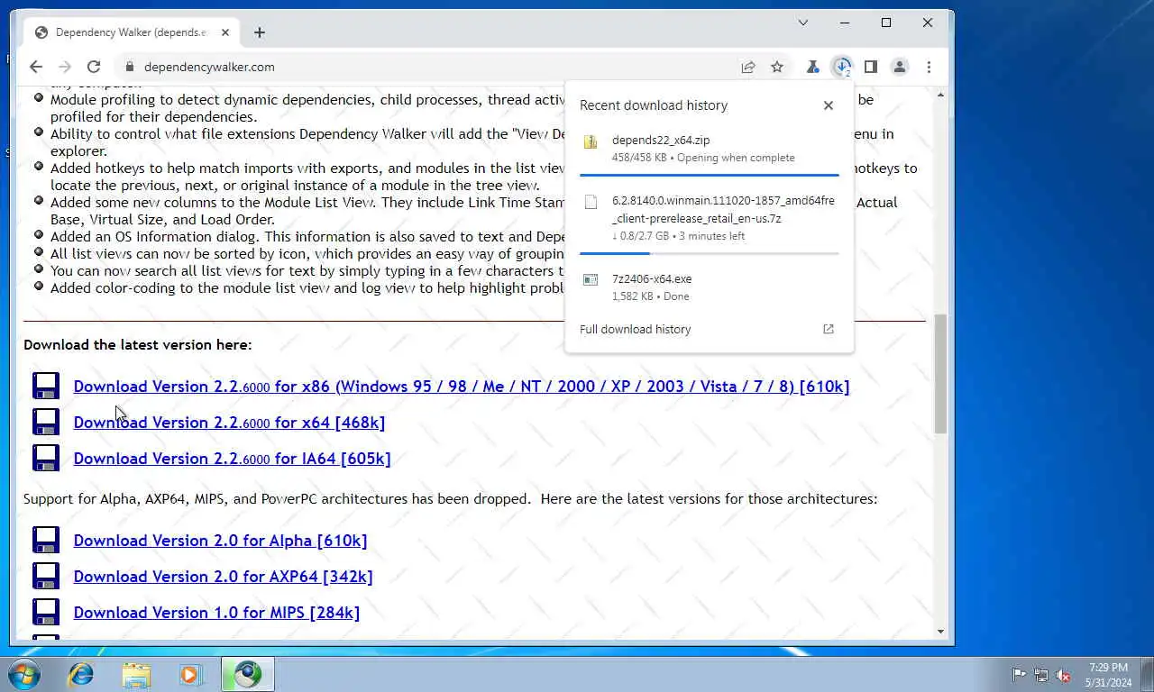Viewport: 1154px width, 692px height.
Task: Launch Internet Explorer from taskbar
Action: (81, 674)
